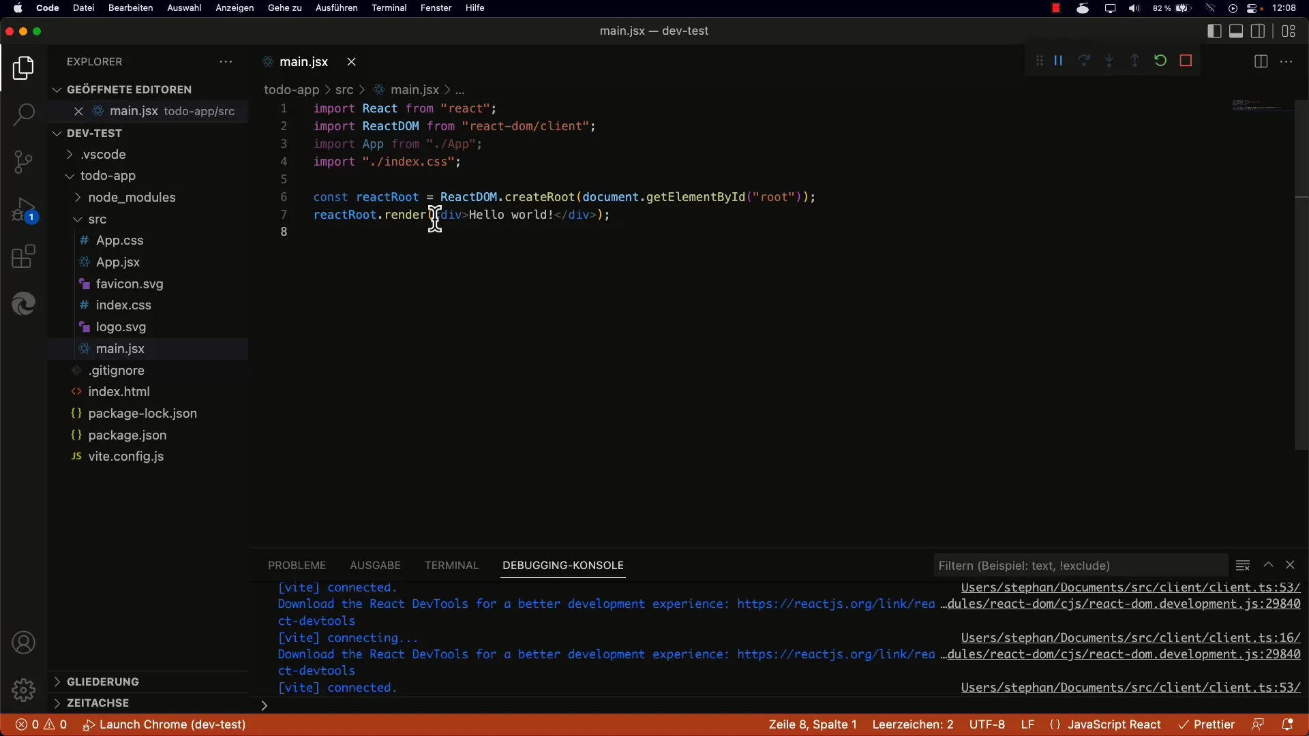Open the Search view in activity bar

[23, 114]
